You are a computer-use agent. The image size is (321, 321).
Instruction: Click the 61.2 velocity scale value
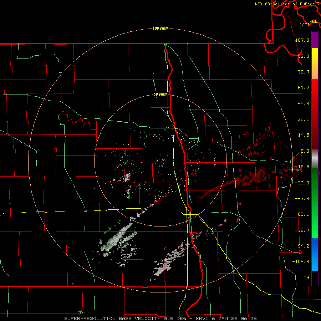(304, 88)
